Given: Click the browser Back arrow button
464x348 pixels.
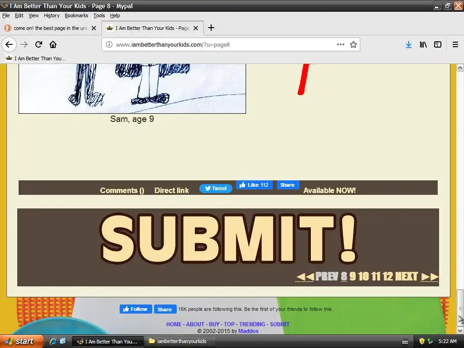Looking at the screenshot, I should (9, 44).
